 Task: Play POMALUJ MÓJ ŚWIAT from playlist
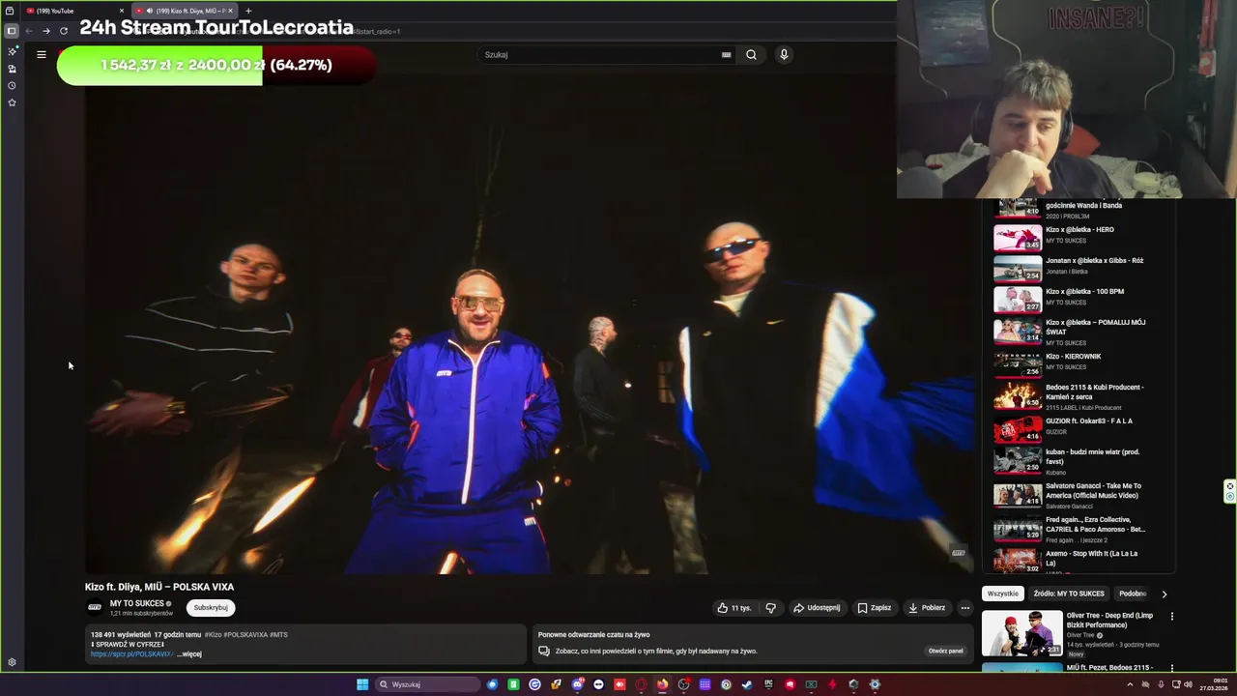click(x=1084, y=331)
